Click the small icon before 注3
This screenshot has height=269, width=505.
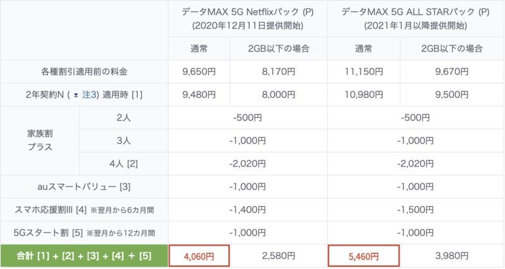pyautogui.click(x=76, y=95)
